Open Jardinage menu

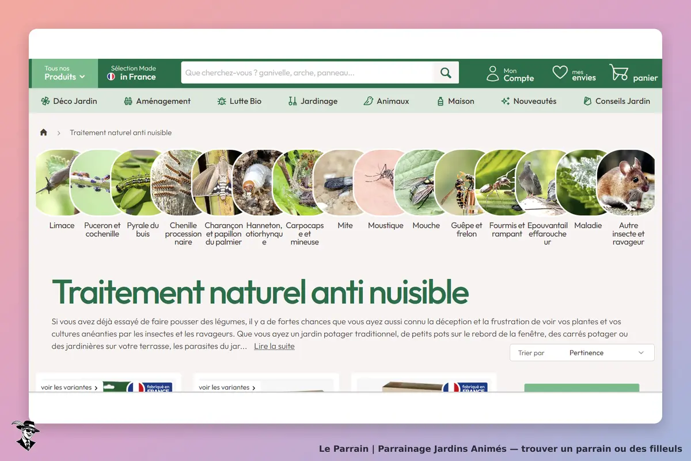tap(313, 101)
